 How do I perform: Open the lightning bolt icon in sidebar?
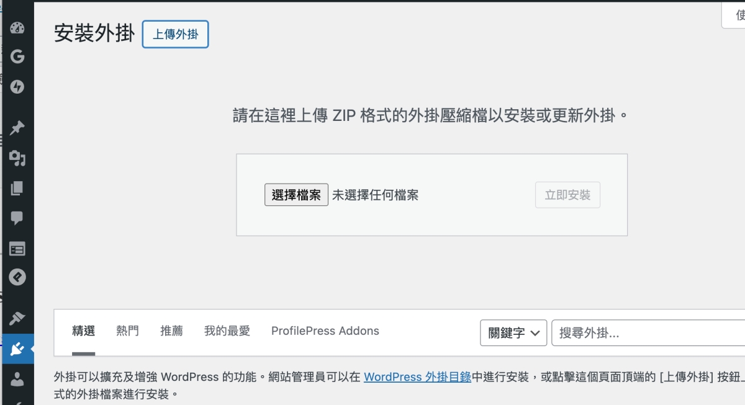(x=17, y=87)
